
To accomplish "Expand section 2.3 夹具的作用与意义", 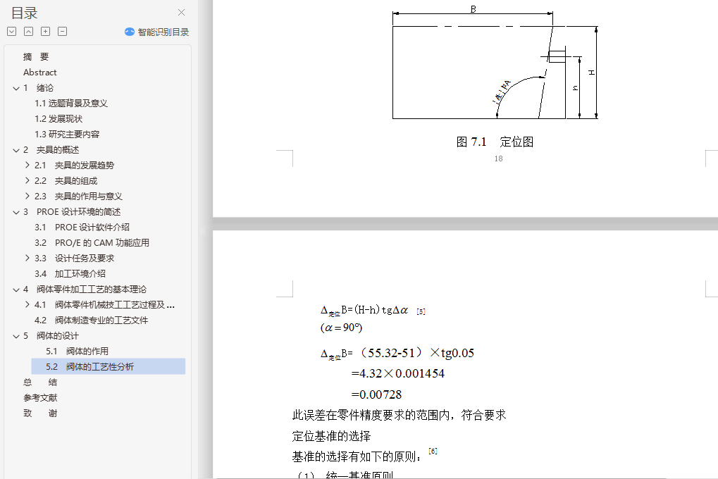I will click(27, 196).
